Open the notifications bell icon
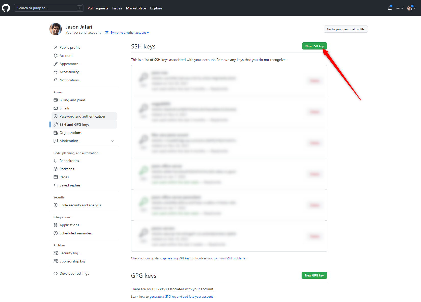Screen dimensions: 421x302 [x=390, y=8]
